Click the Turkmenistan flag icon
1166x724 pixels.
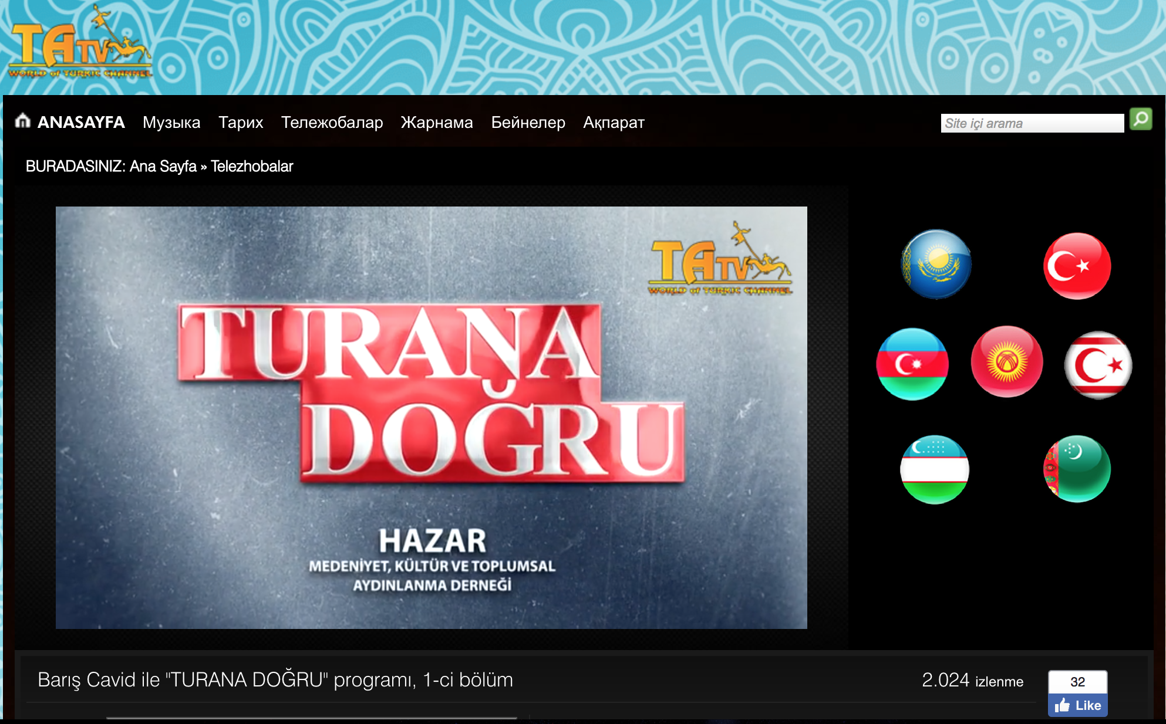tap(1077, 469)
